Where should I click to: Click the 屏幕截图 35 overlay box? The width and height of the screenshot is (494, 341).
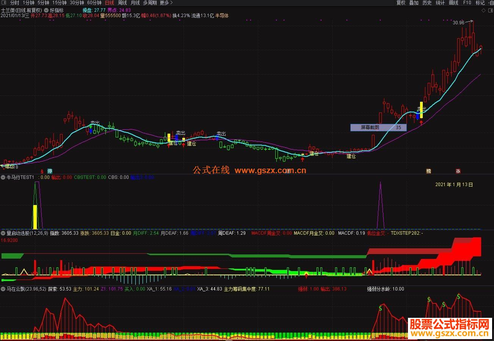pyautogui.click(x=378, y=128)
